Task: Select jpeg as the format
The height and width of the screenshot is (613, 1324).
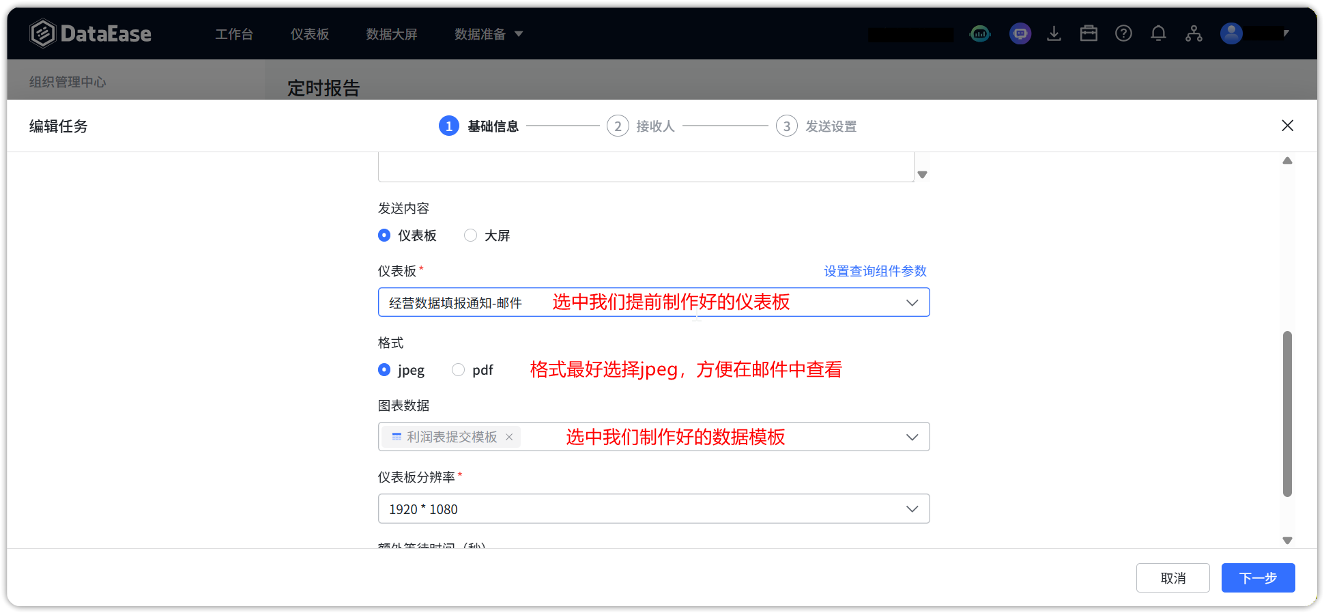Action: point(384,370)
